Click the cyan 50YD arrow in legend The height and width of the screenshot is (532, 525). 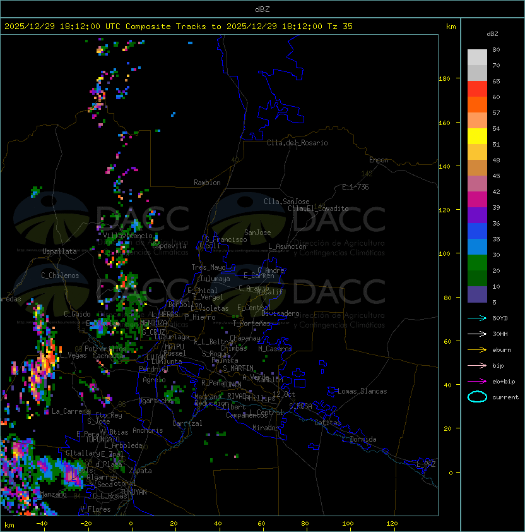coord(477,318)
